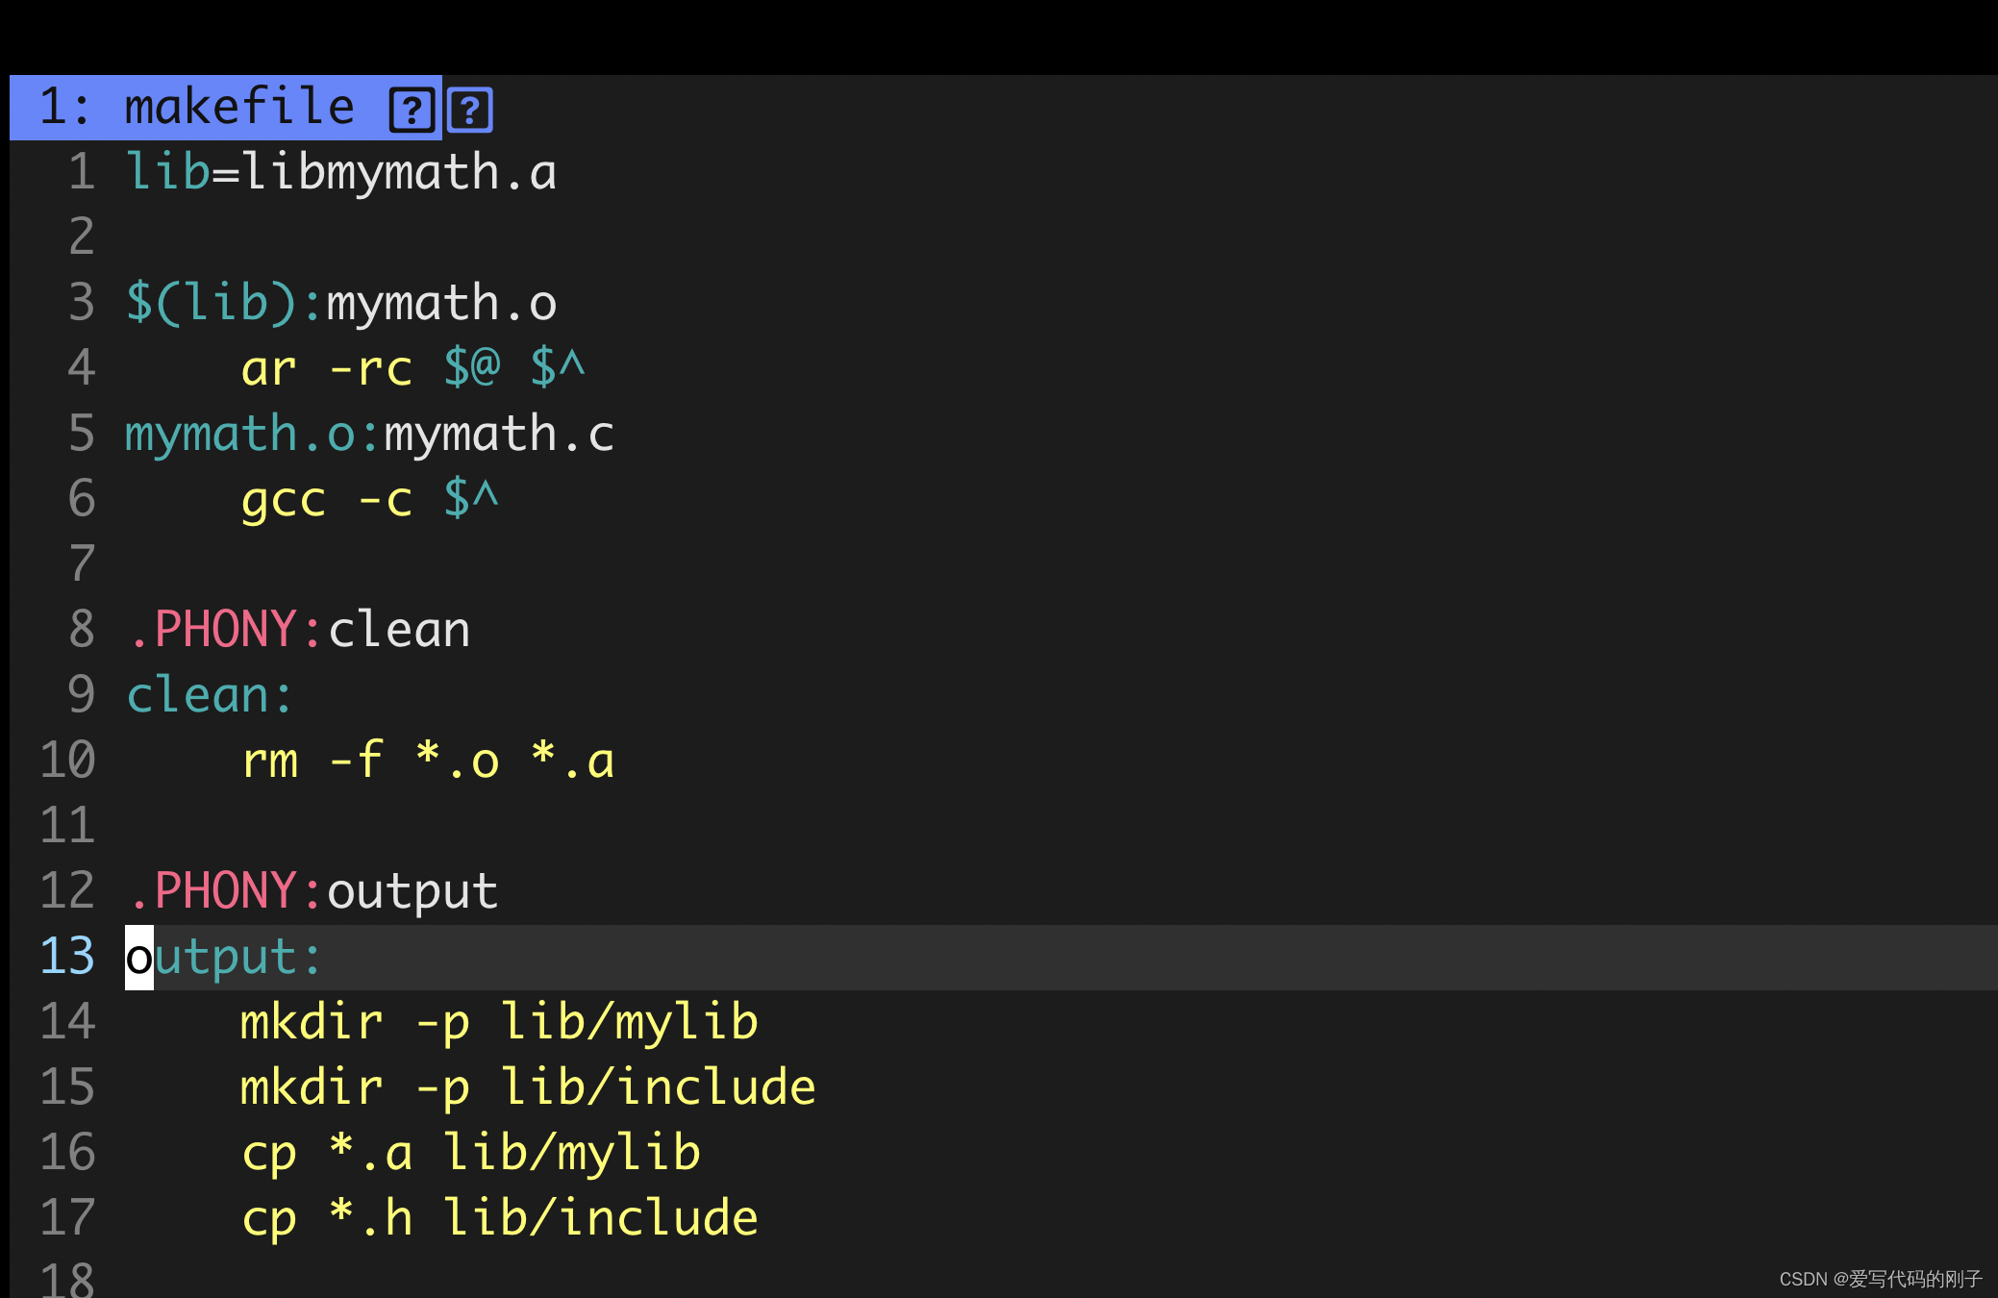This screenshot has height=1298, width=1998.
Task: Click the 'clean:' target on line 9
Action: tap(209, 695)
